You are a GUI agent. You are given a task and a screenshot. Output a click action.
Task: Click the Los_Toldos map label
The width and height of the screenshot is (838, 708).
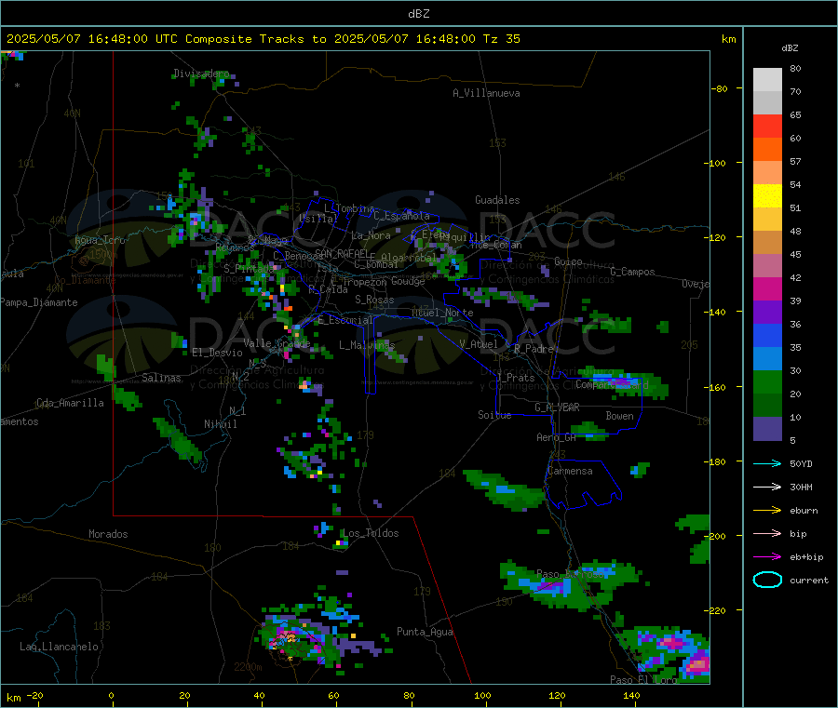coord(371,533)
